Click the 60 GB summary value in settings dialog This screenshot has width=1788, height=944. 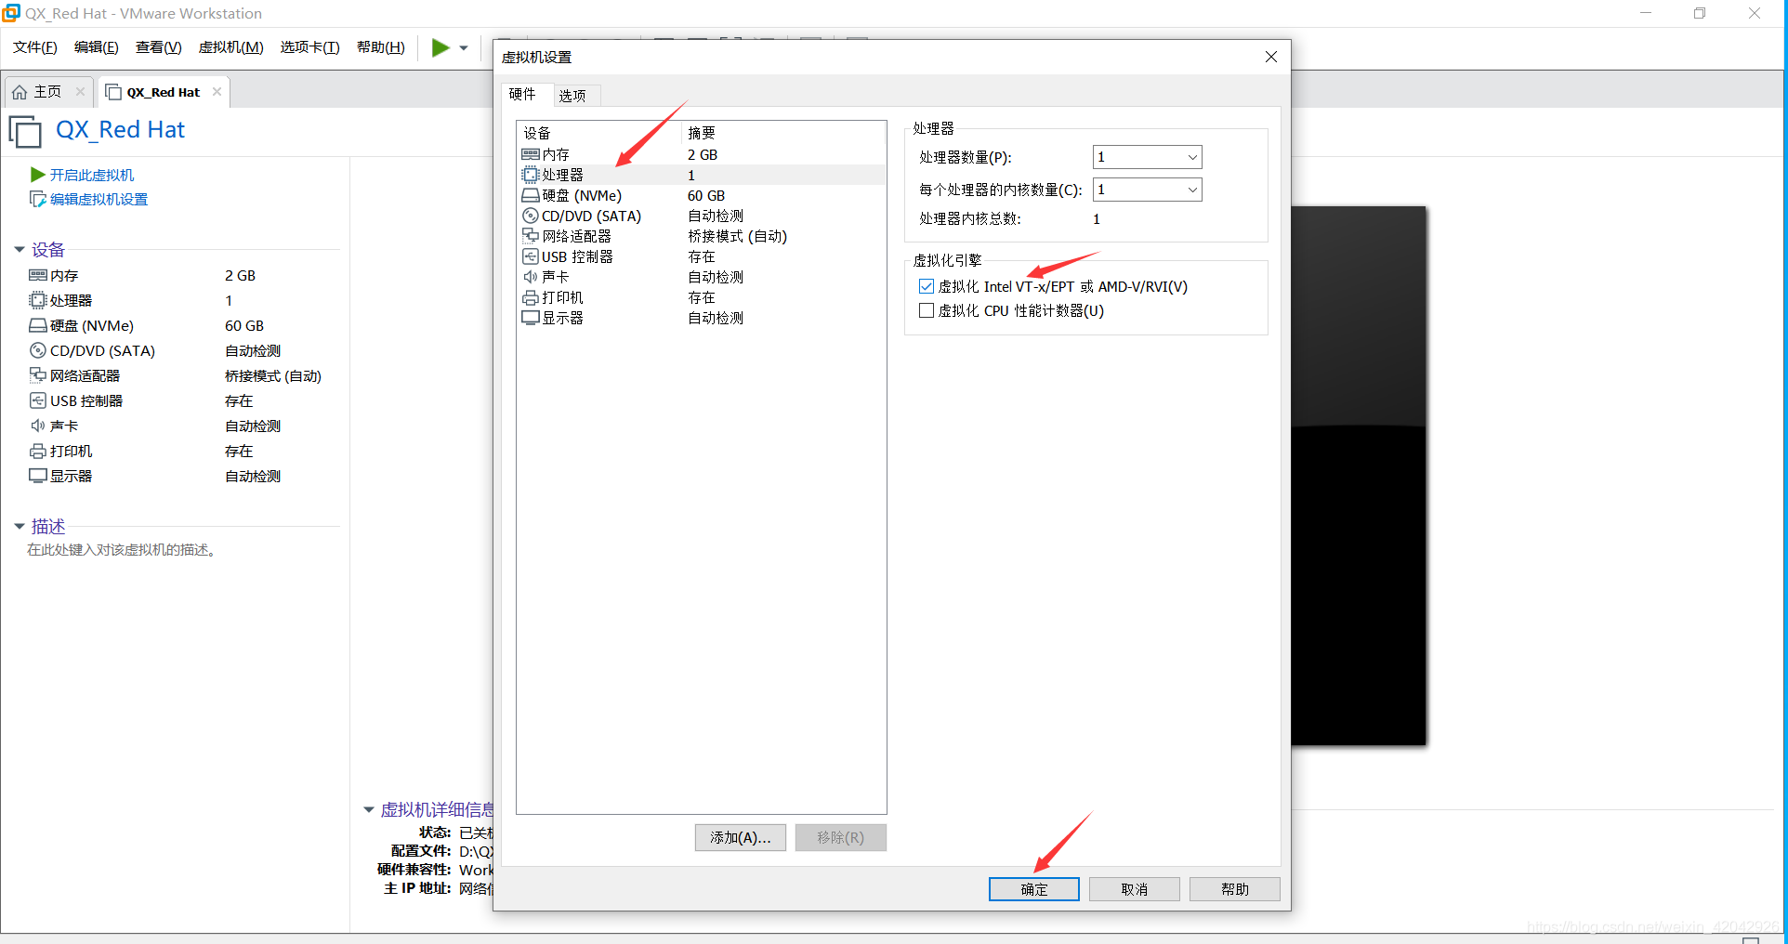(706, 195)
